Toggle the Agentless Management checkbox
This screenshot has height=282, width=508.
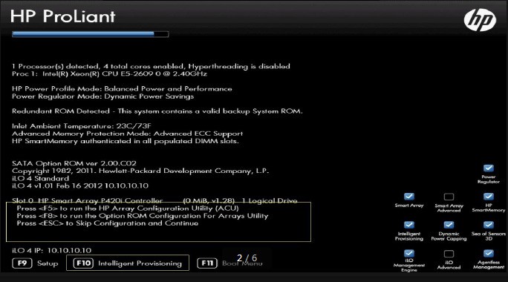tap(488, 253)
